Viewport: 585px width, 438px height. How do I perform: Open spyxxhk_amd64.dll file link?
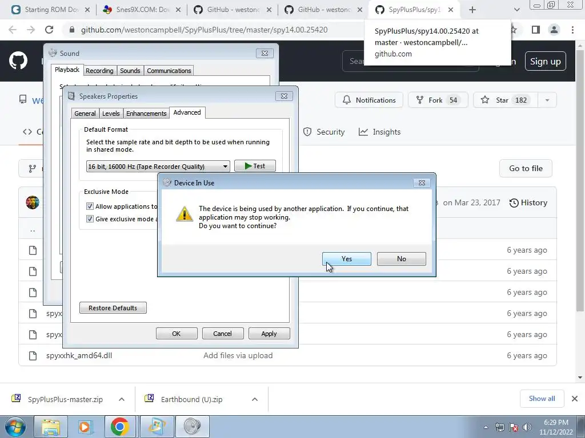79,355
